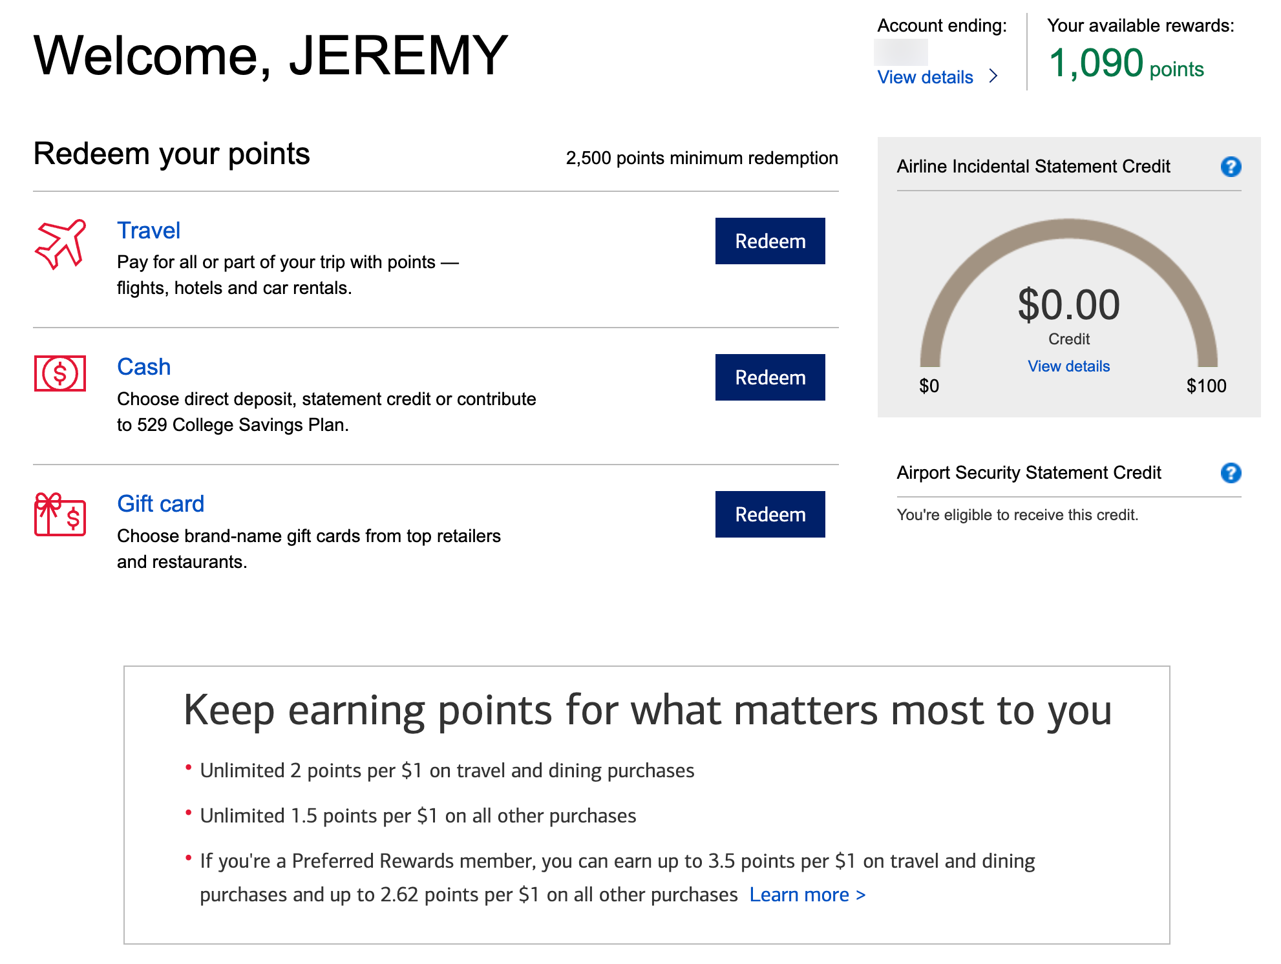The width and height of the screenshot is (1281, 964).
Task: Open the Cash redemption link
Action: pyautogui.click(x=143, y=367)
